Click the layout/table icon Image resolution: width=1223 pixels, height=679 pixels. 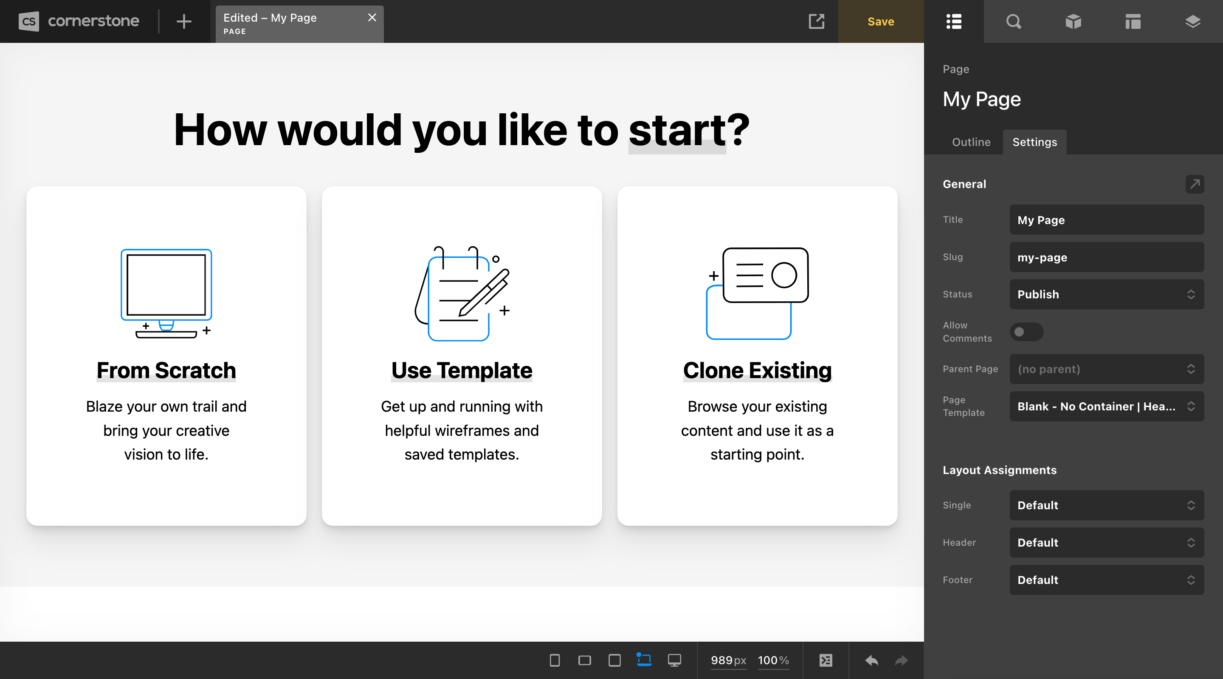[x=1133, y=22]
